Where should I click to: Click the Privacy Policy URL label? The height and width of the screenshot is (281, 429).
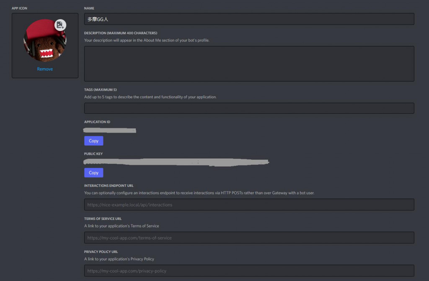101,252
